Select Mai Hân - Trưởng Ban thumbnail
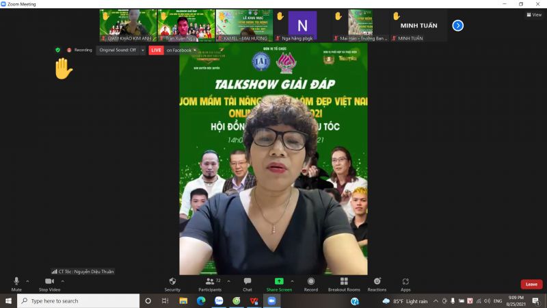This screenshot has width=547, height=308. [x=360, y=25]
